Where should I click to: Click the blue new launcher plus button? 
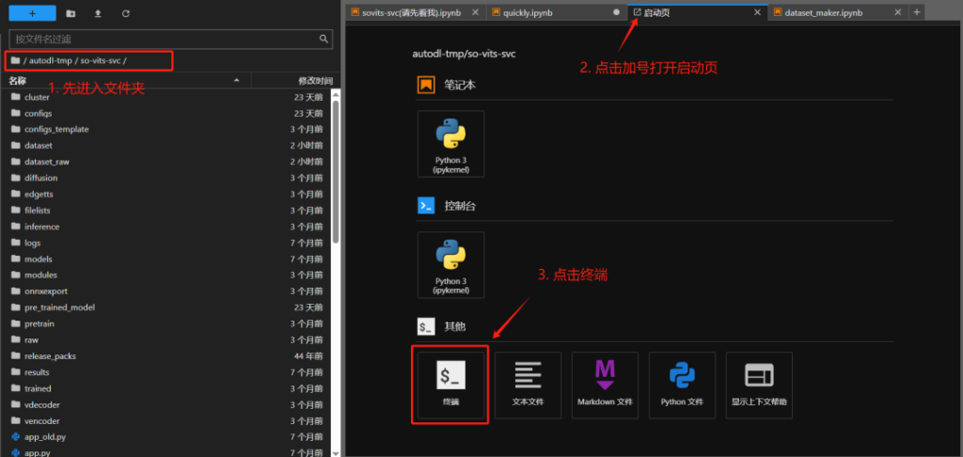click(31, 14)
